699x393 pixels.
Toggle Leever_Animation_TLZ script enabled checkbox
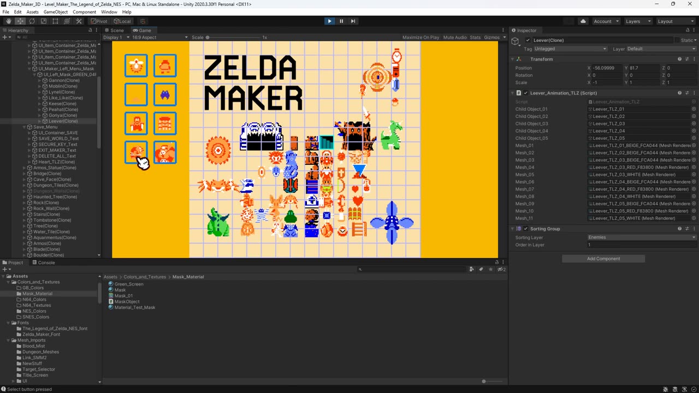pyautogui.click(x=525, y=93)
